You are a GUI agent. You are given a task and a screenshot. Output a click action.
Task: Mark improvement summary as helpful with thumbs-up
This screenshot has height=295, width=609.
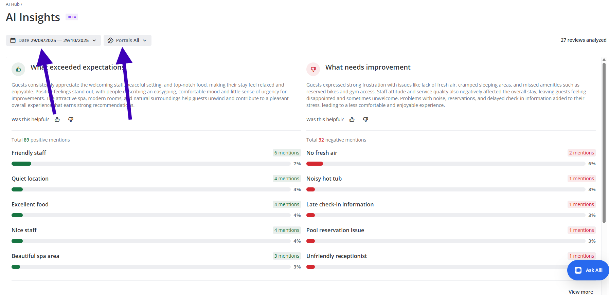(x=352, y=119)
